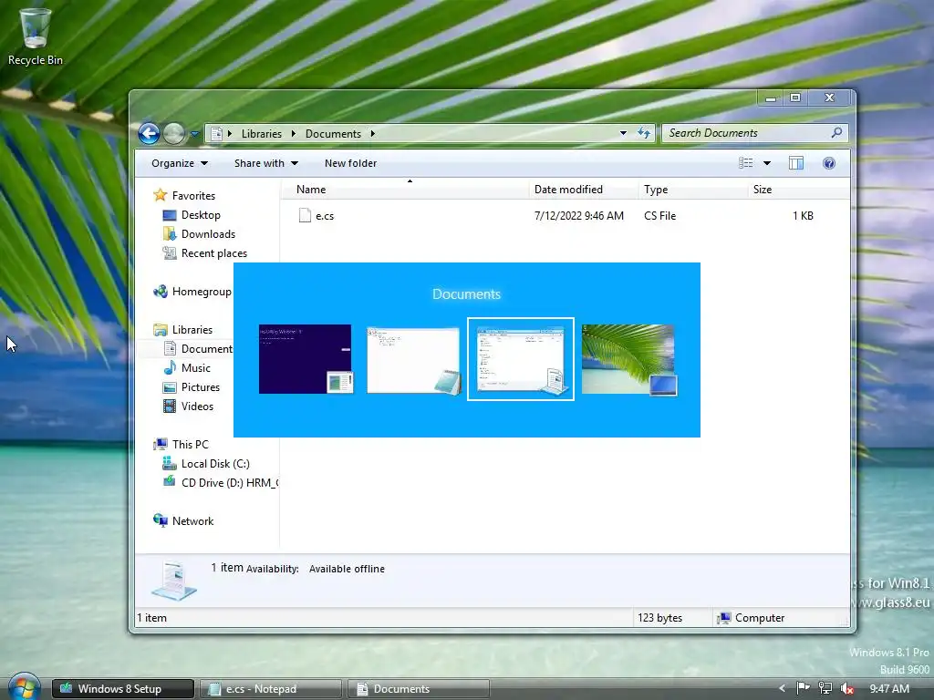934x700 pixels.
Task: Click the Documents library icon in details pane
Action: [174, 580]
